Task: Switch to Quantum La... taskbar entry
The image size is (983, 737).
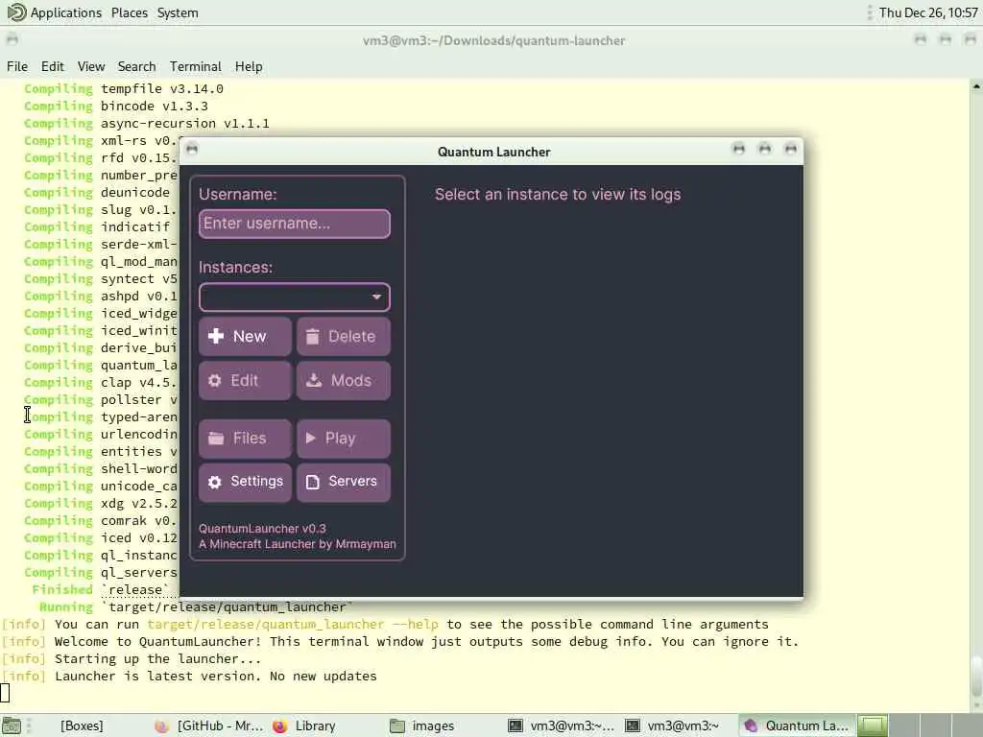Action: pos(796,725)
